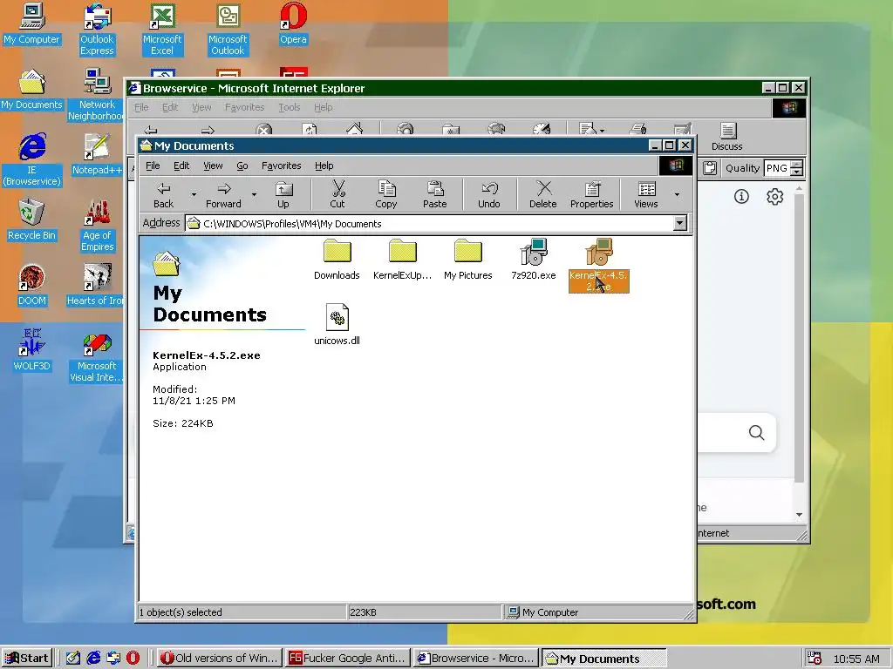
Task: Open the Views dropdown arrow
Action: [x=677, y=194]
